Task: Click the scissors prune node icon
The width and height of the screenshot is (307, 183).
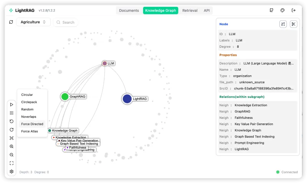Action: coord(294,24)
